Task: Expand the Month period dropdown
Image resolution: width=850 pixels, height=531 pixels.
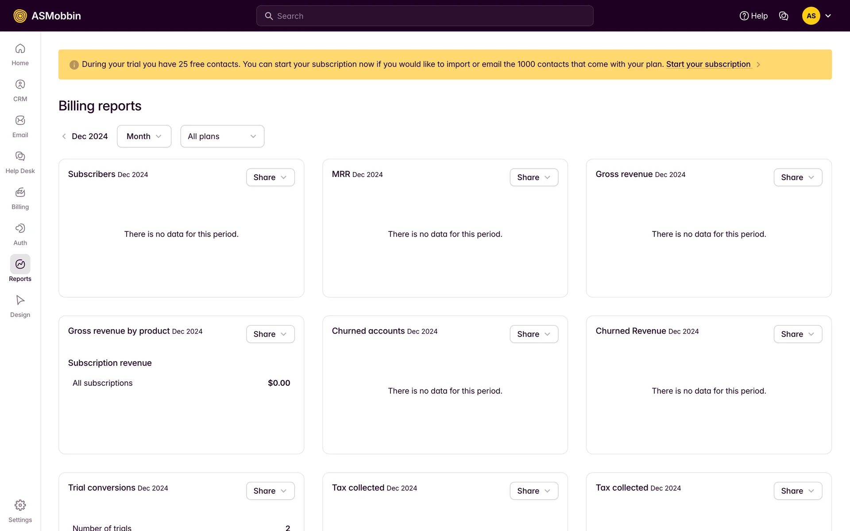Action: click(x=144, y=136)
